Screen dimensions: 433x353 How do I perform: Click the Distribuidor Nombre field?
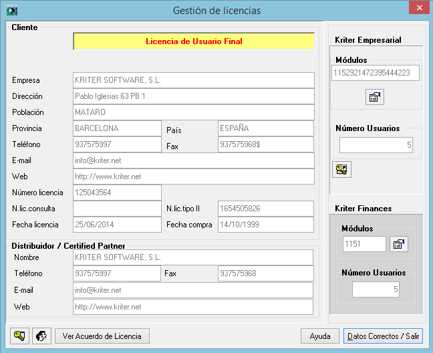click(x=193, y=257)
